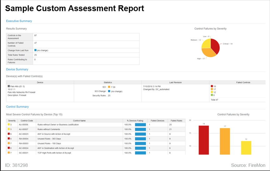Click the orange bar labeled 17

point(225,141)
